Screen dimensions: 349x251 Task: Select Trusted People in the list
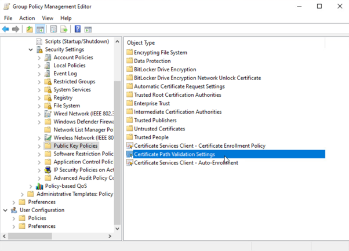[151, 137]
